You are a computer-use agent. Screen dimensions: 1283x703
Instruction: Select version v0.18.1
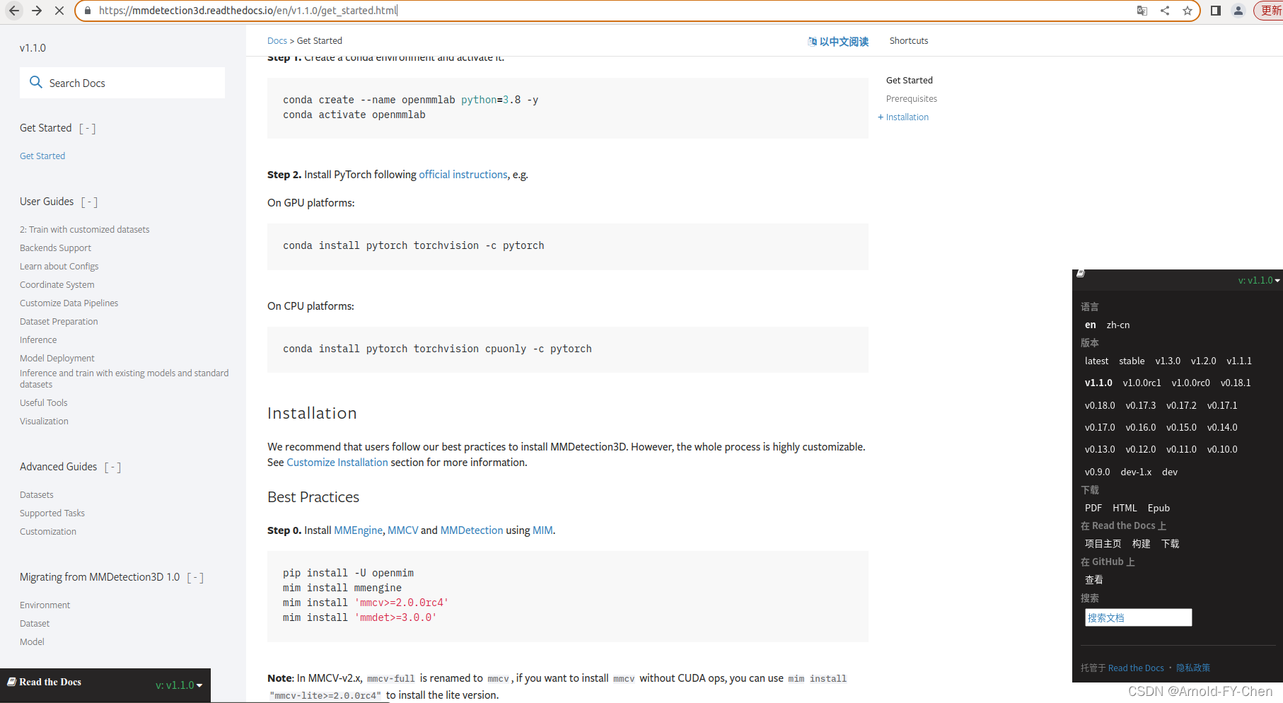pyautogui.click(x=1236, y=383)
